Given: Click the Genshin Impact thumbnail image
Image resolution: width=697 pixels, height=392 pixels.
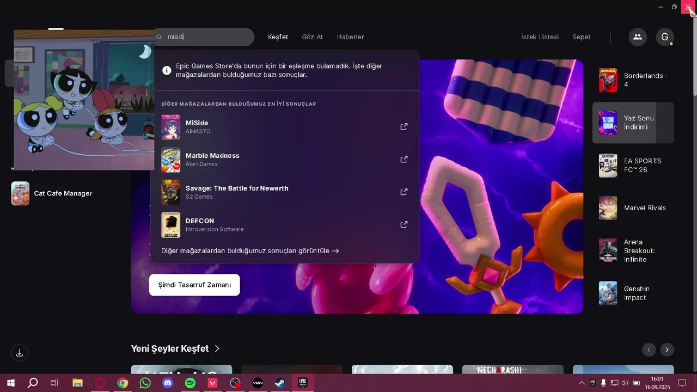Looking at the screenshot, I should [608, 293].
